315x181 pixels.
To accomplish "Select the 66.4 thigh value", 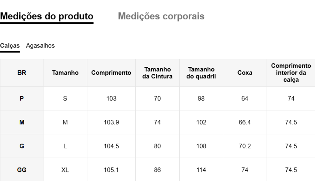I will pyautogui.click(x=245, y=122).
